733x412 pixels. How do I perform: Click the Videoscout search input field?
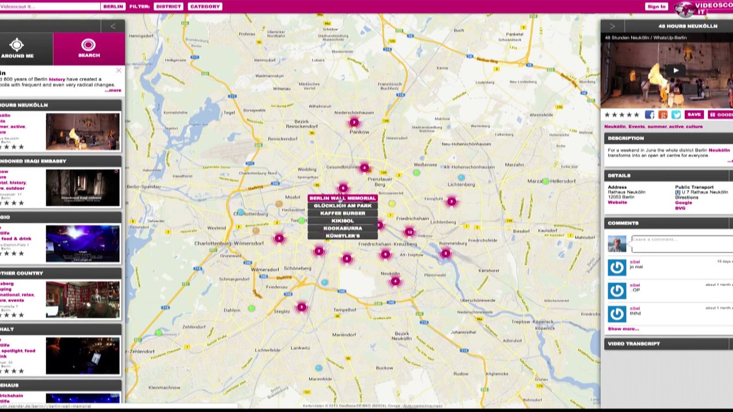[x=49, y=6]
